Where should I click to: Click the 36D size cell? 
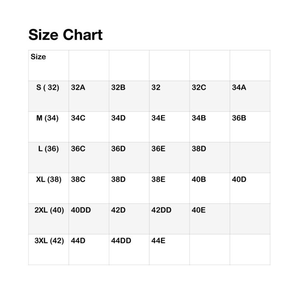tap(118, 149)
